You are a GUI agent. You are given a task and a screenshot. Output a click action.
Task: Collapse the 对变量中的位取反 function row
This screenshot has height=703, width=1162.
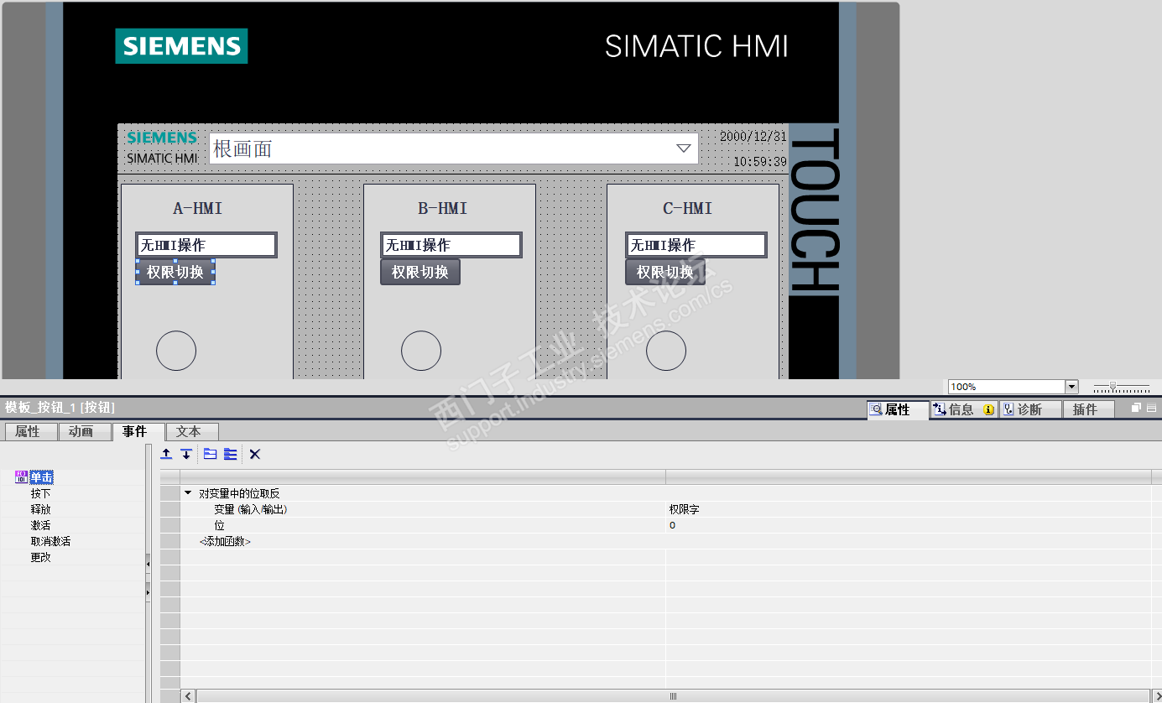(188, 493)
